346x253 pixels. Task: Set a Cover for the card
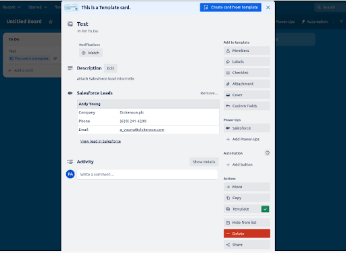[247, 95]
